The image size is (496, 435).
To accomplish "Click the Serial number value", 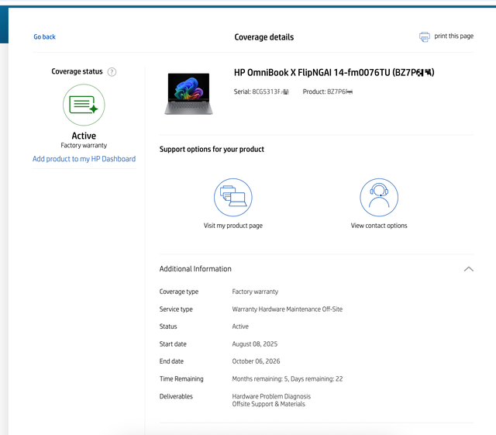I will (x=270, y=91).
